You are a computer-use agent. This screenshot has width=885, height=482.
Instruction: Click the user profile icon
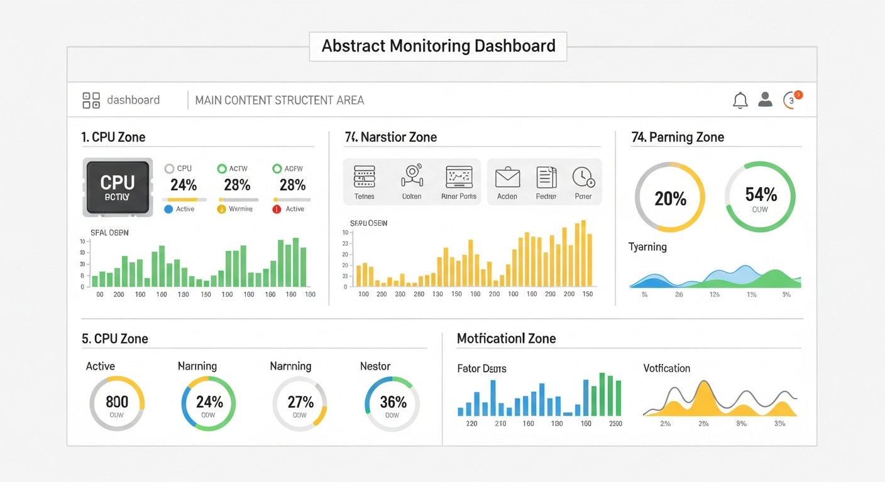(x=765, y=99)
